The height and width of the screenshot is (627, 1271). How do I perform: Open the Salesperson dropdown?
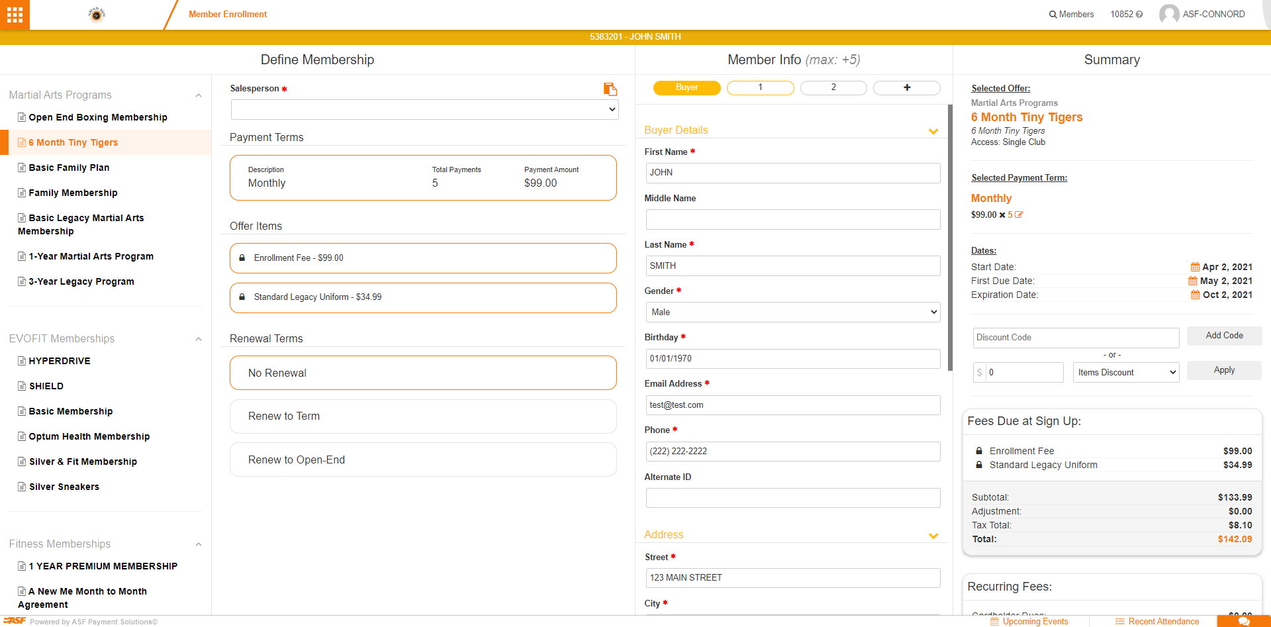(x=424, y=109)
